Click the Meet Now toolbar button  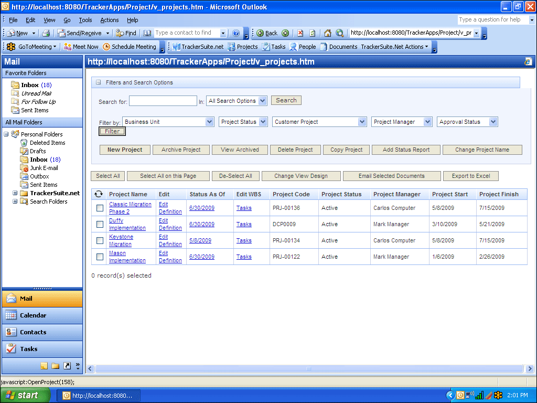pos(81,47)
